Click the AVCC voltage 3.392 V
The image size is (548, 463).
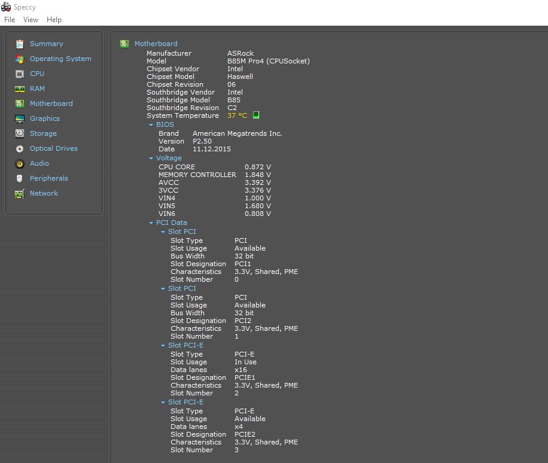click(x=258, y=182)
